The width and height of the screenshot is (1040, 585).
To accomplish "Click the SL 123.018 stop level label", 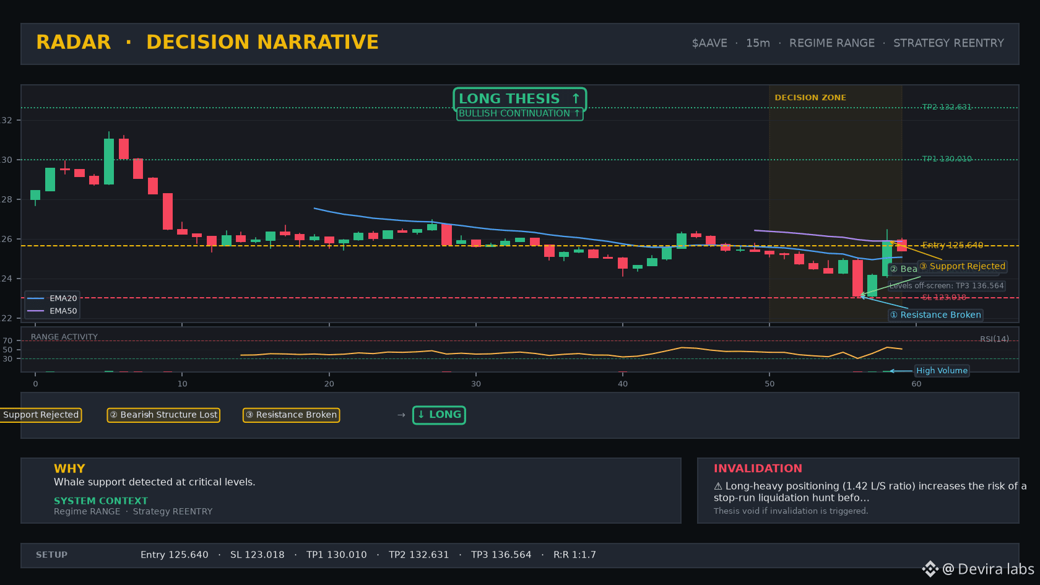I will tap(944, 298).
